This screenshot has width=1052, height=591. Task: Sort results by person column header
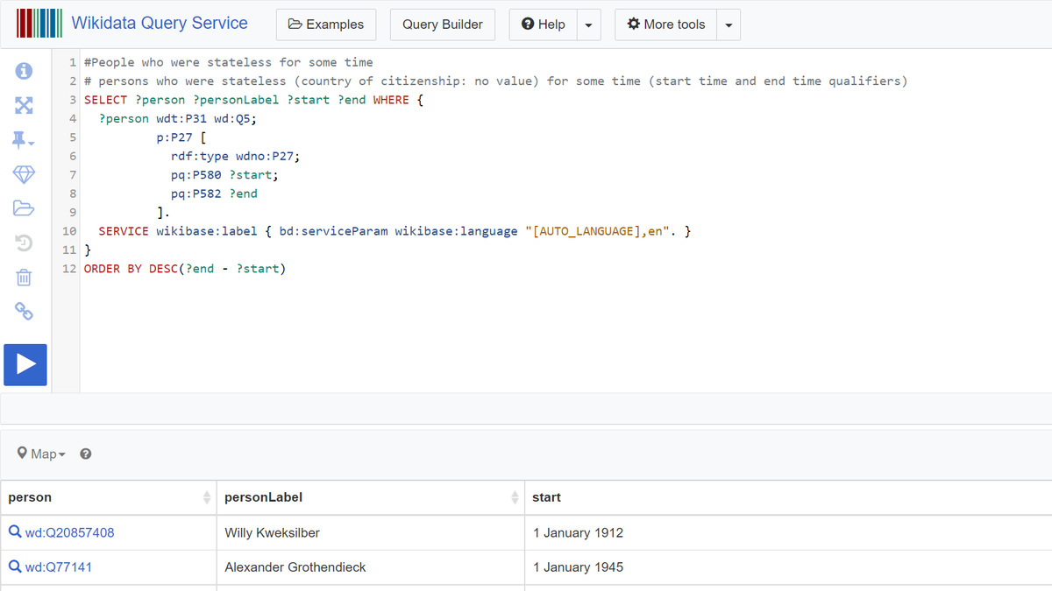tap(109, 497)
